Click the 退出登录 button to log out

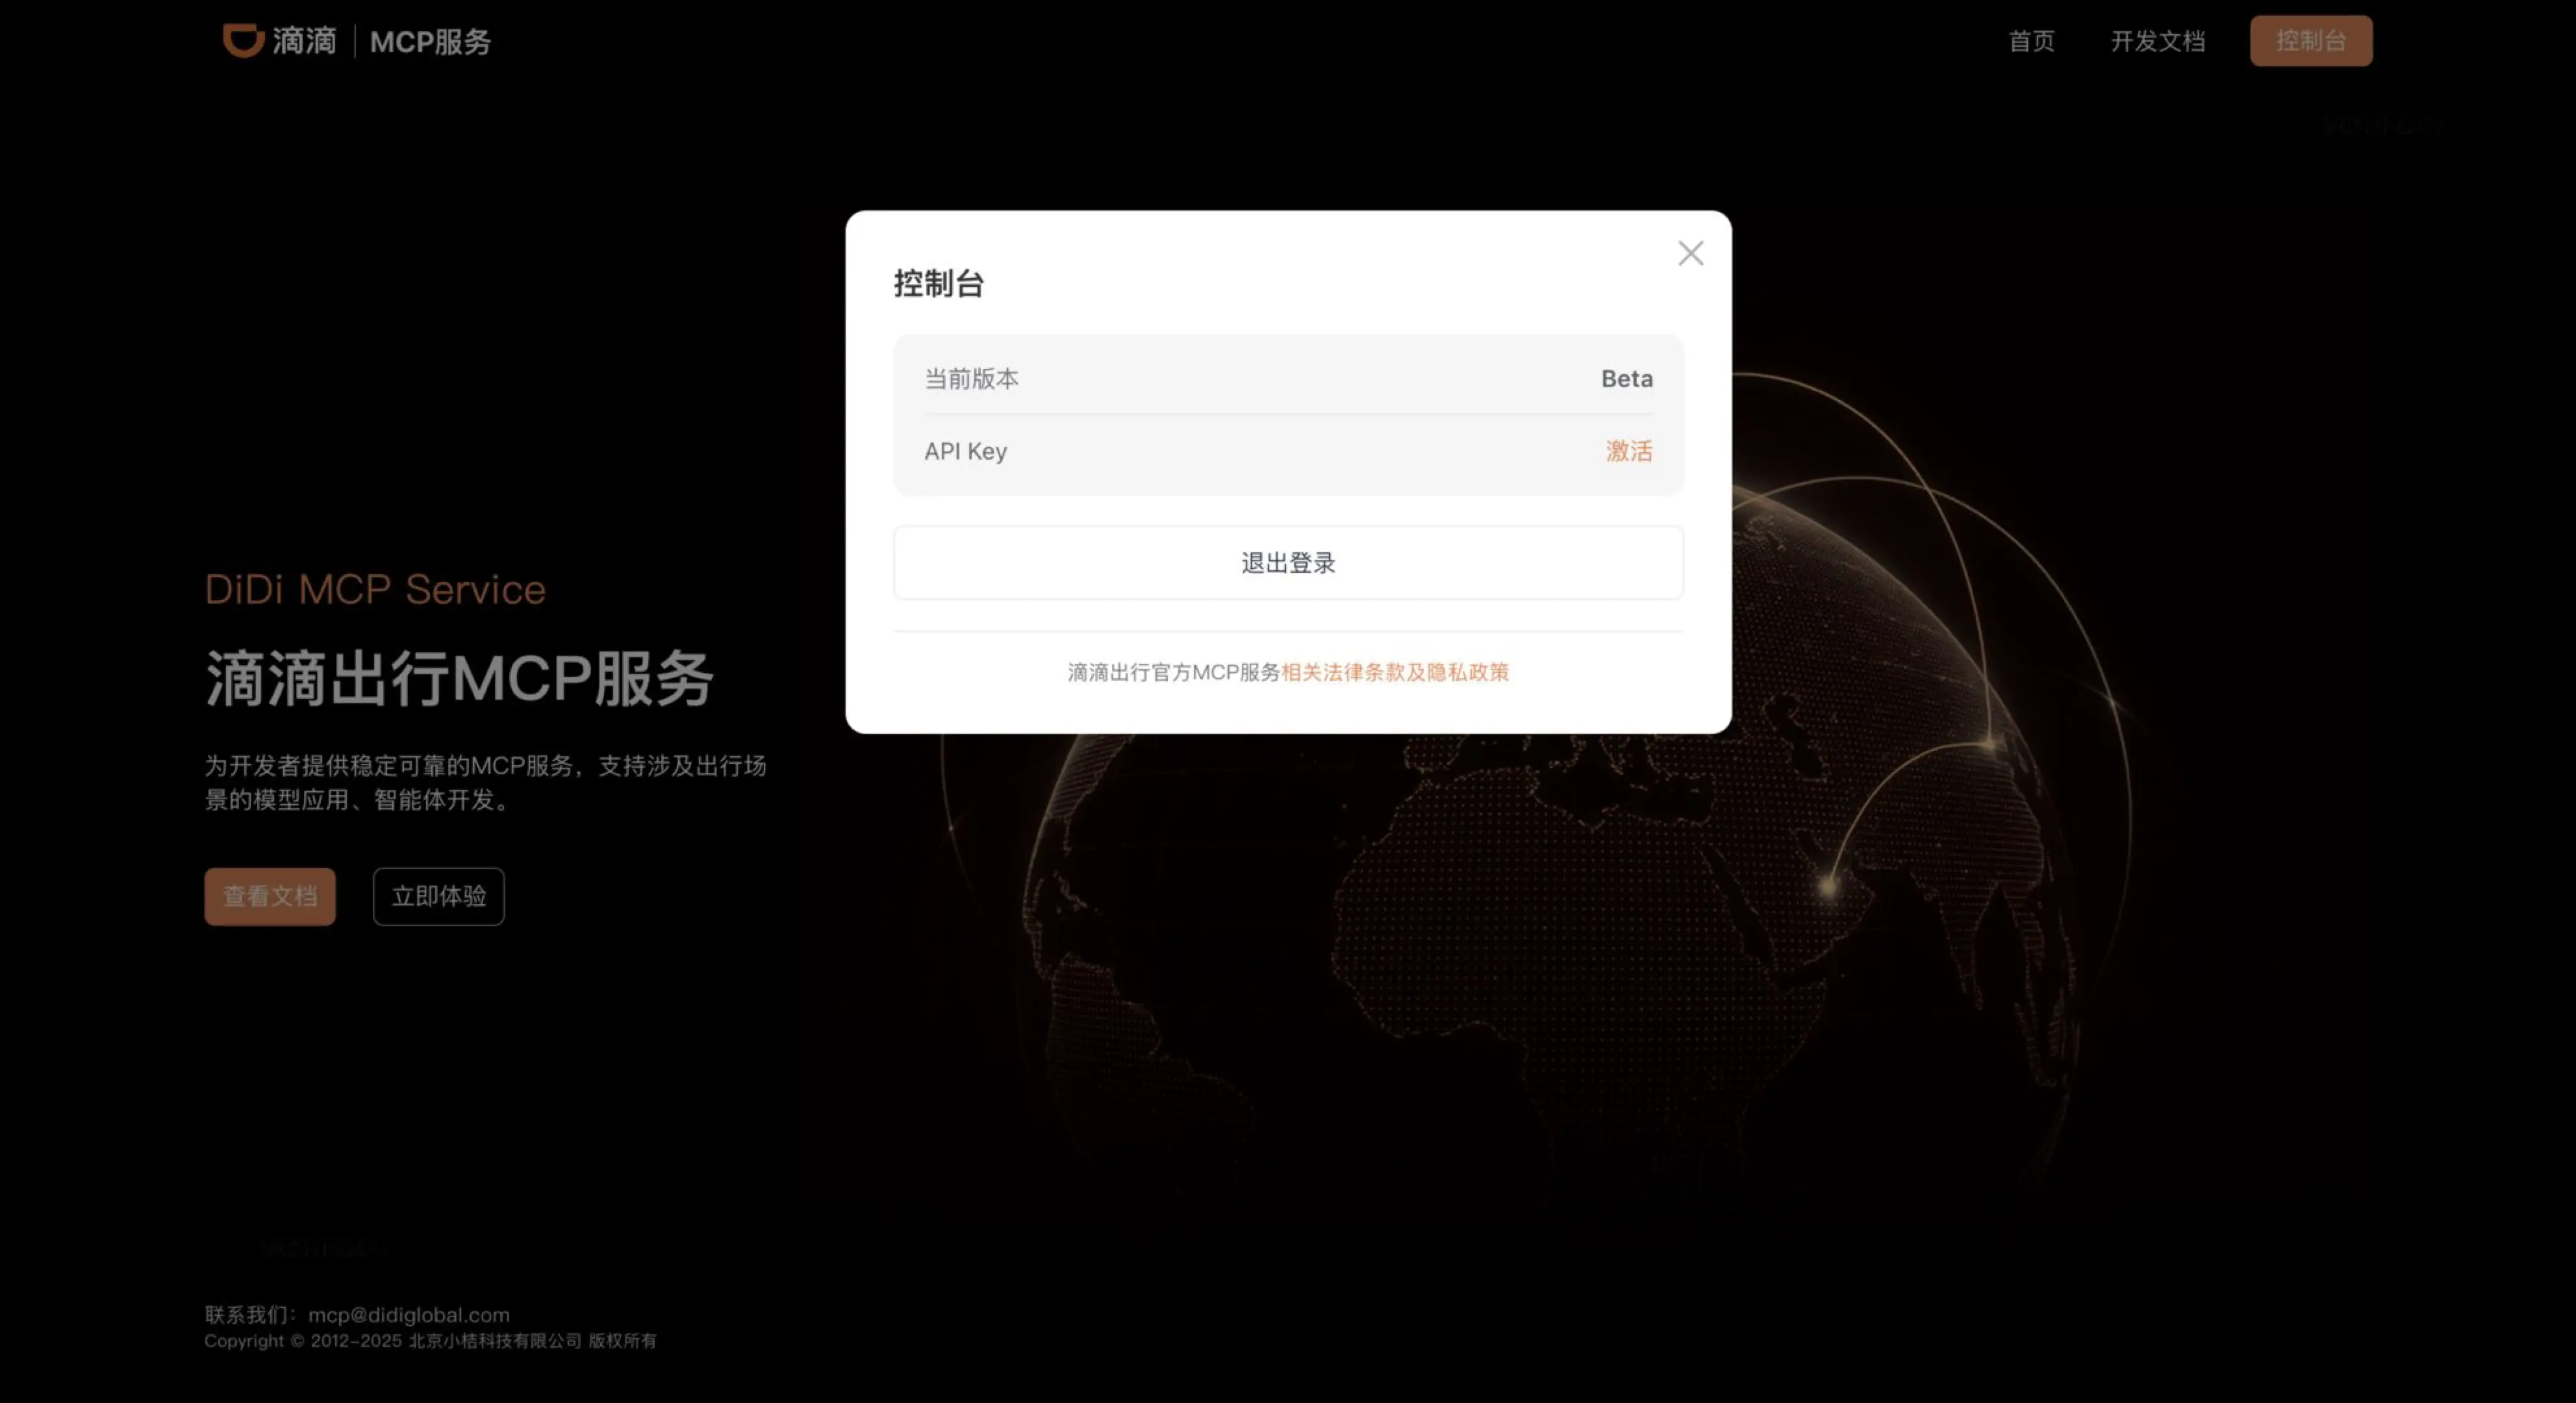click(x=1288, y=563)
